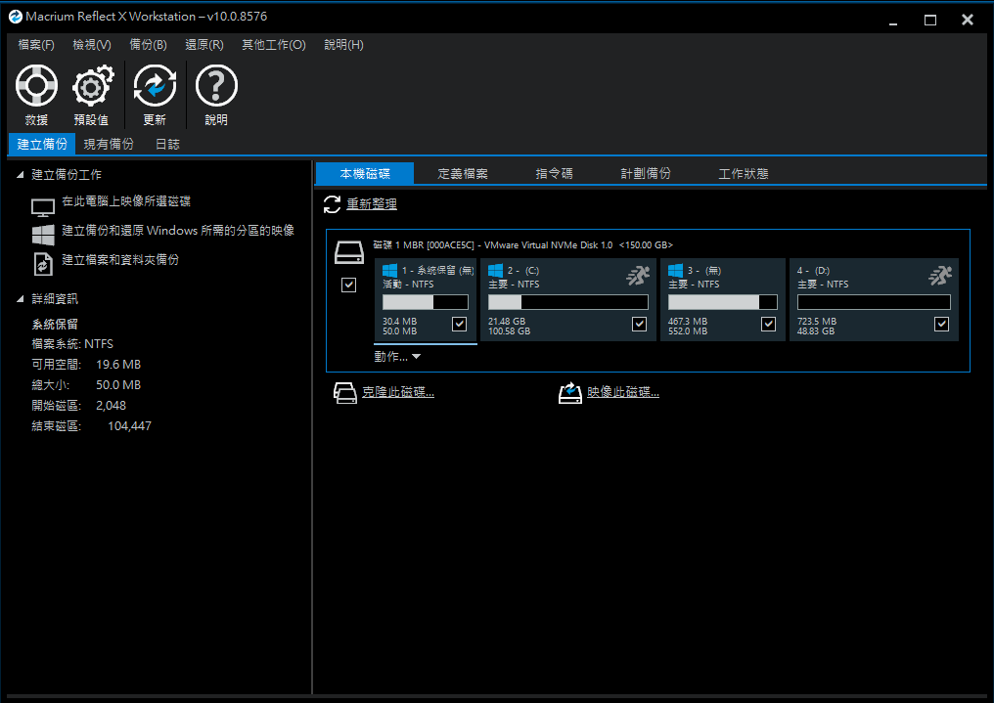Click the 檔案系統: NTFS detail line

coord(73,344)
